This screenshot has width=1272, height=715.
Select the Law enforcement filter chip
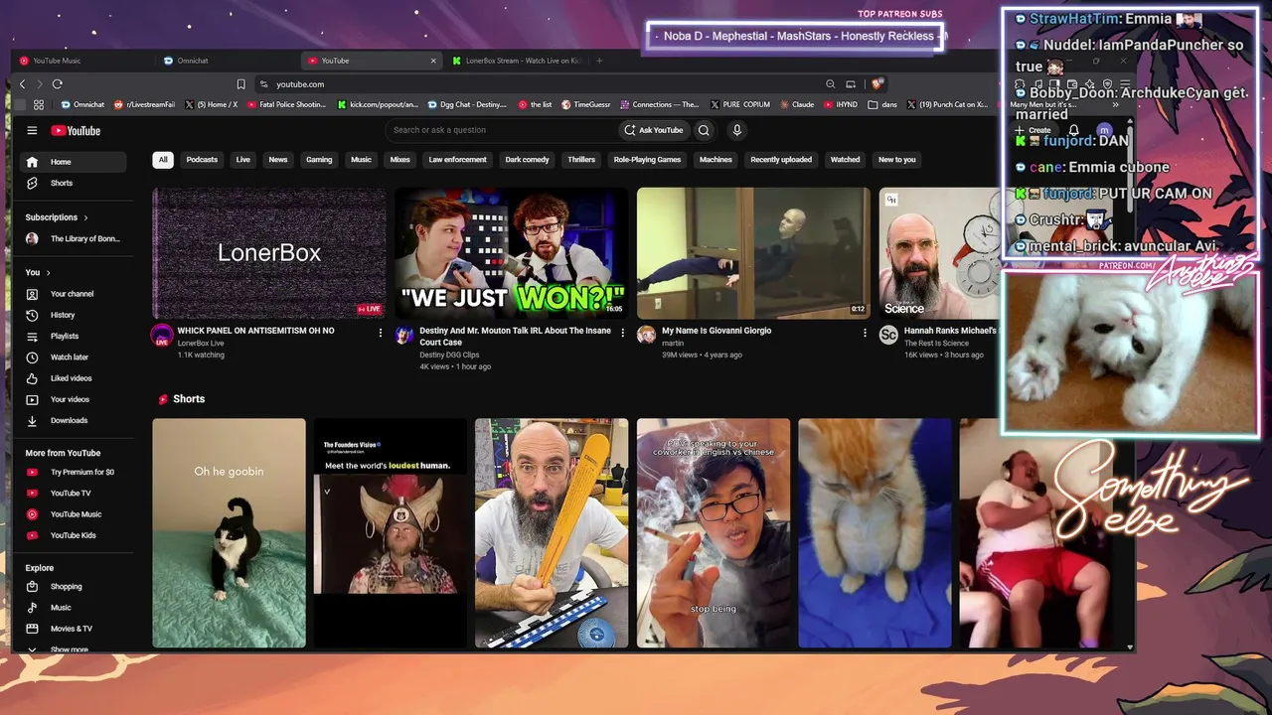coord(458,160)
